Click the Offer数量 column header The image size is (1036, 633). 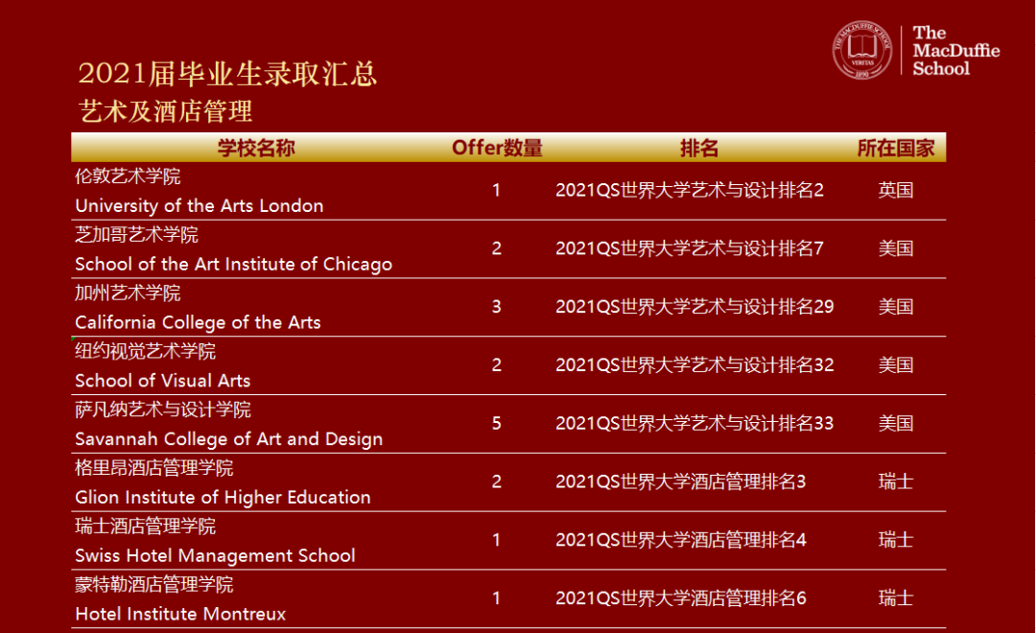497,148
